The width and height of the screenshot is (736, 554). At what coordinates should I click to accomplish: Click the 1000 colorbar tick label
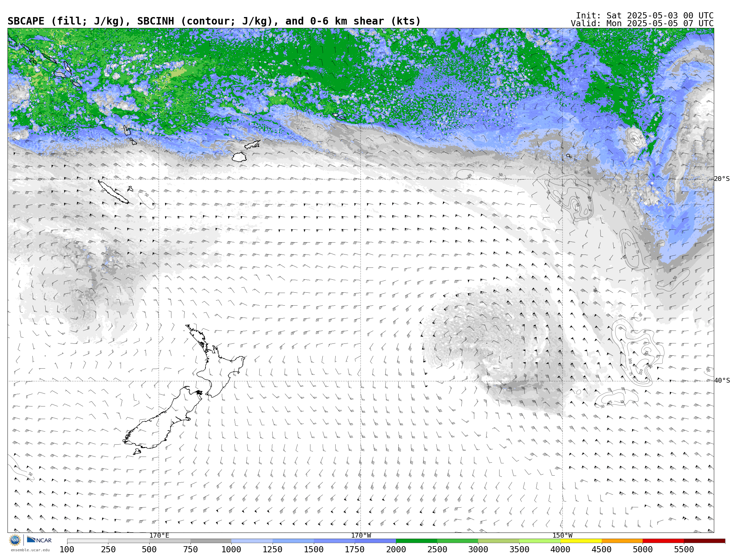(231, 550)
